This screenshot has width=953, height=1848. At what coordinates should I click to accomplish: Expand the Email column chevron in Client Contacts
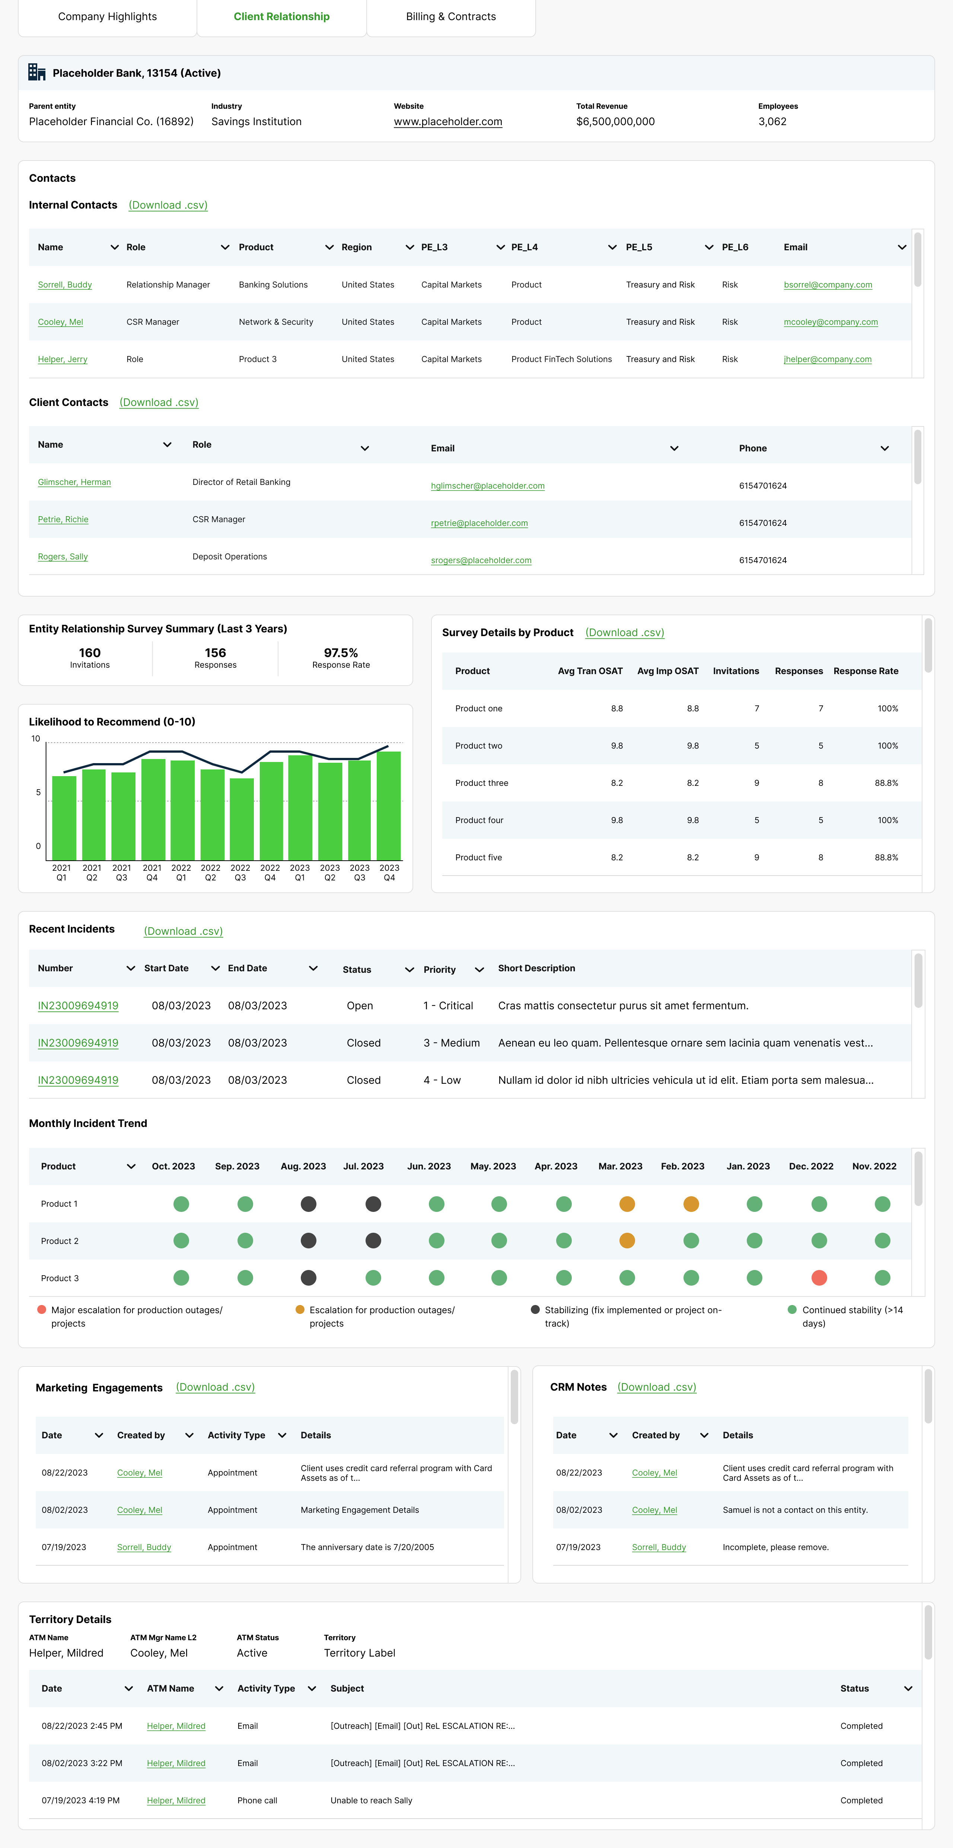coord(673,448)
